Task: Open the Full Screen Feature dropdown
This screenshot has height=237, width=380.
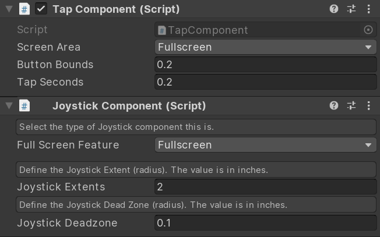Action: pos(266,145)
